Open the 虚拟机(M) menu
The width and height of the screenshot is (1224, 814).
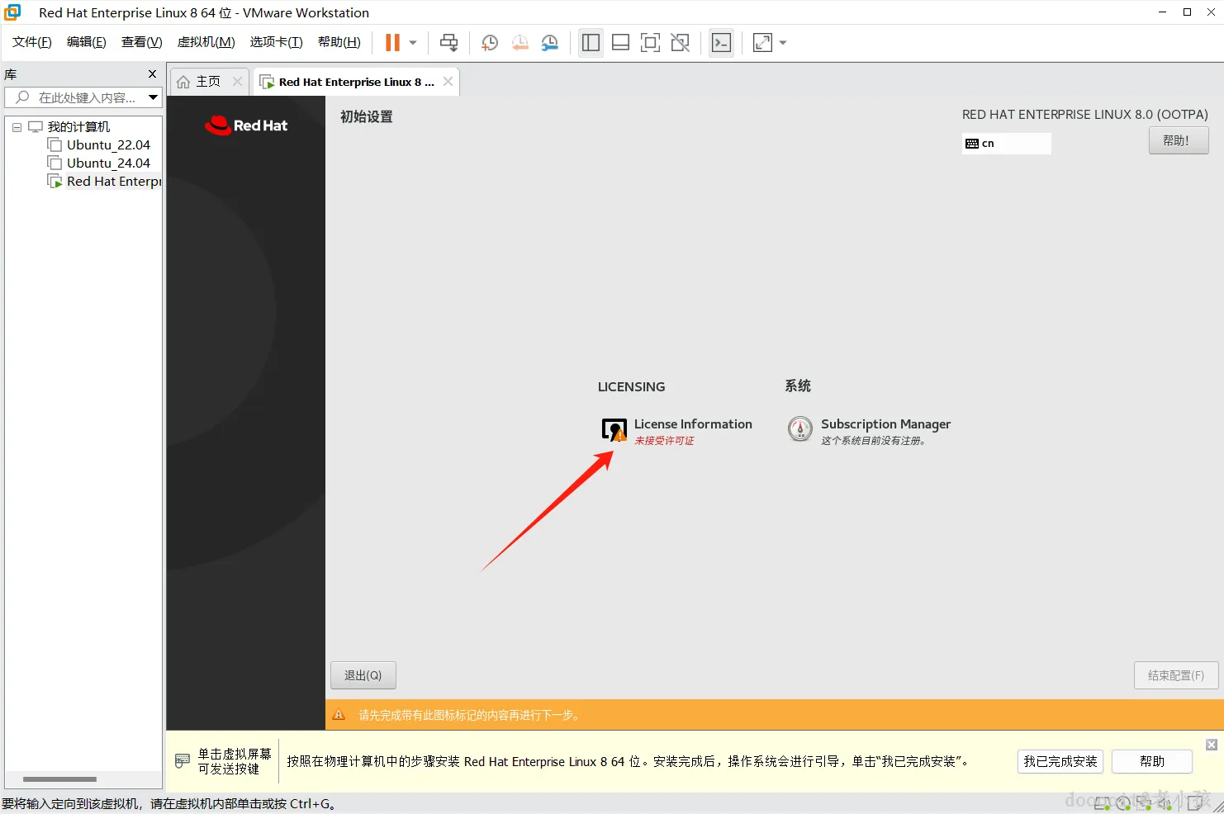[x=206, y=42]
